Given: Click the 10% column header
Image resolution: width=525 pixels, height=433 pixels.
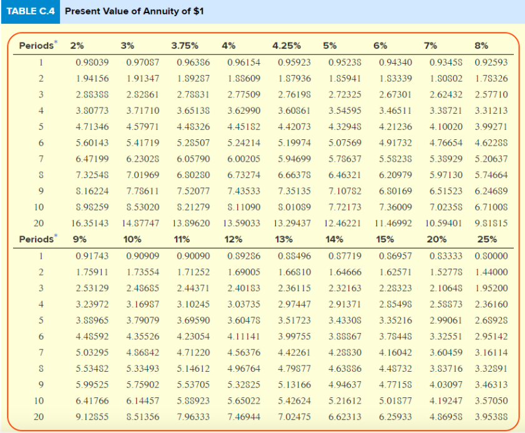Looking at the screenshot, I should click(x=132, y=239).
